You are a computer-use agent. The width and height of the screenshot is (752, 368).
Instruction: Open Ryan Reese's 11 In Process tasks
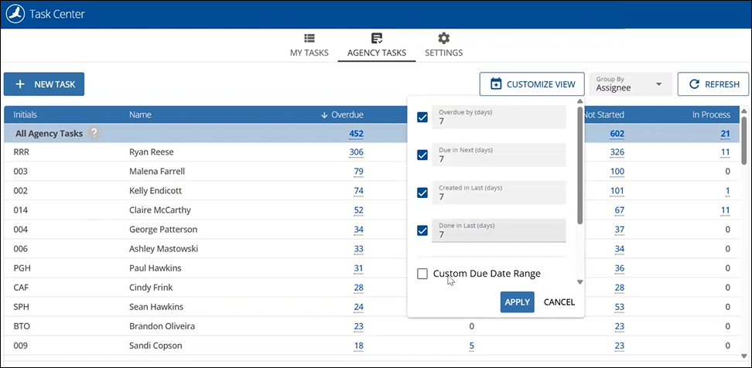coord(725,152)
